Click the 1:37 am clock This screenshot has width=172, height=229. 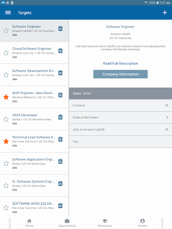(165, 3)
